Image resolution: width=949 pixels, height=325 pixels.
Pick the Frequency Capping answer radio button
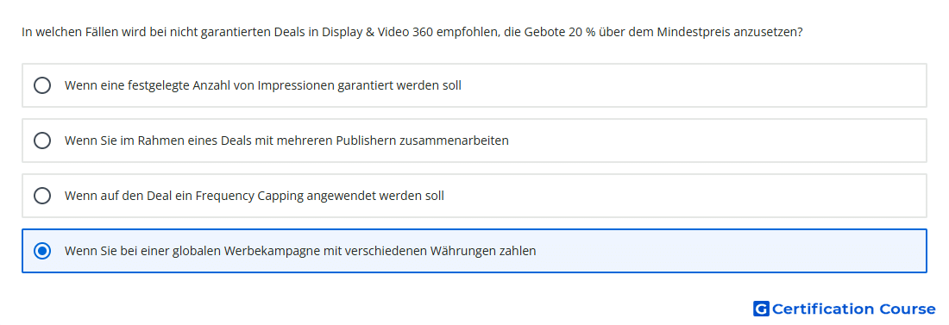(x=42, y=196)
